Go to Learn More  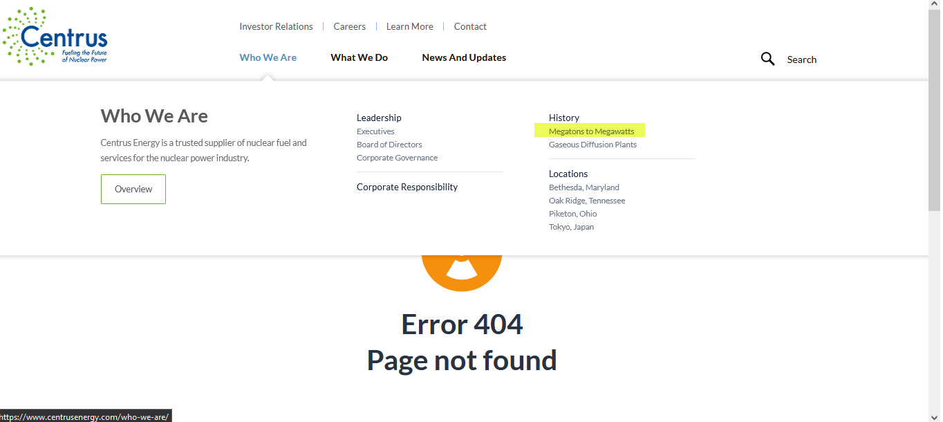pyautogui.click(x=410, y=26)
